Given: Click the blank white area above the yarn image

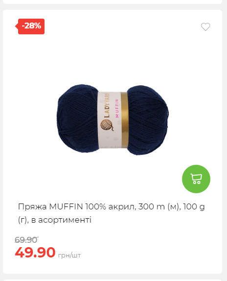Looking at the screenshot, I should [x=113, y=57].
